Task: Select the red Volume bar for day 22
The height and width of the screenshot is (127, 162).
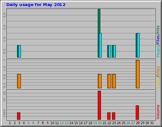Action: click(x=109, y=116)
